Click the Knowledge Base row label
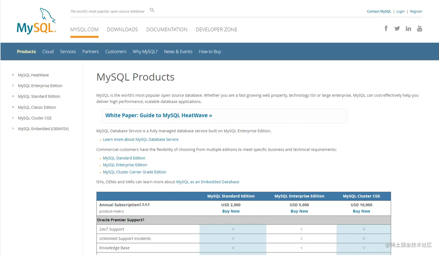Screen dimensions: 439x255 pos(114,248)
